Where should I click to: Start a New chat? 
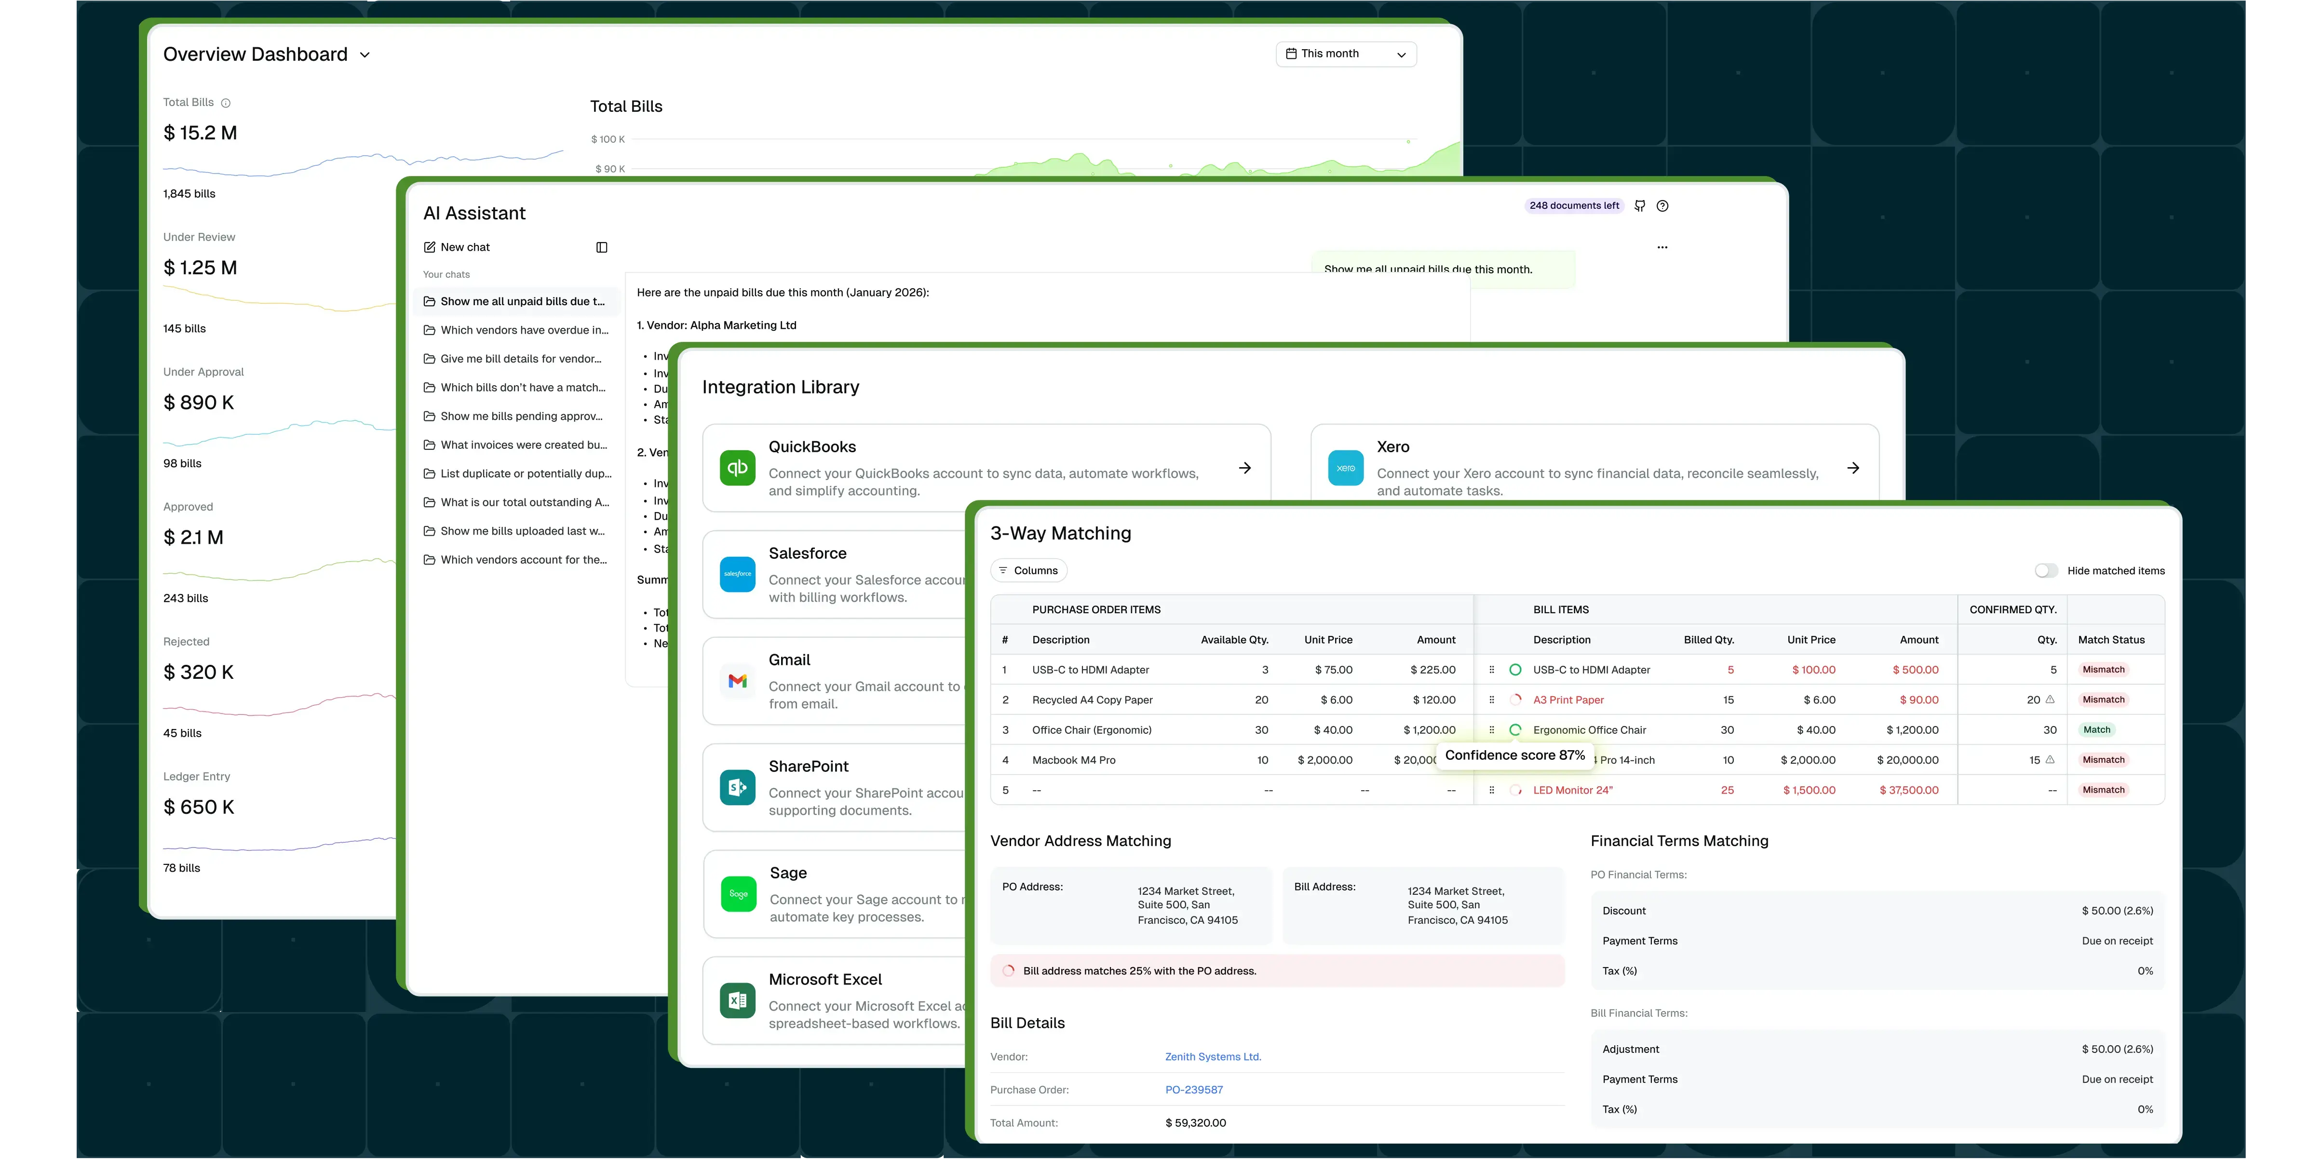(x=457, y=247)
